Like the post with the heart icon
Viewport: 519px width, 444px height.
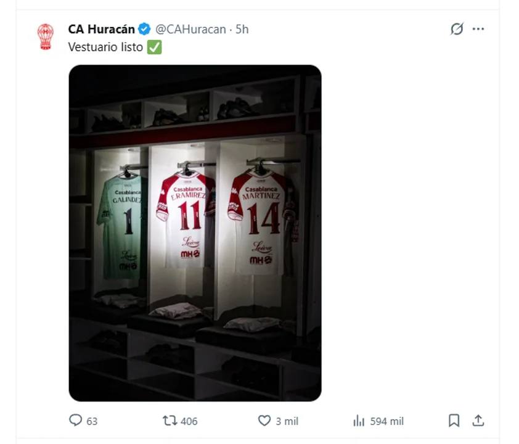pos(264,421)
